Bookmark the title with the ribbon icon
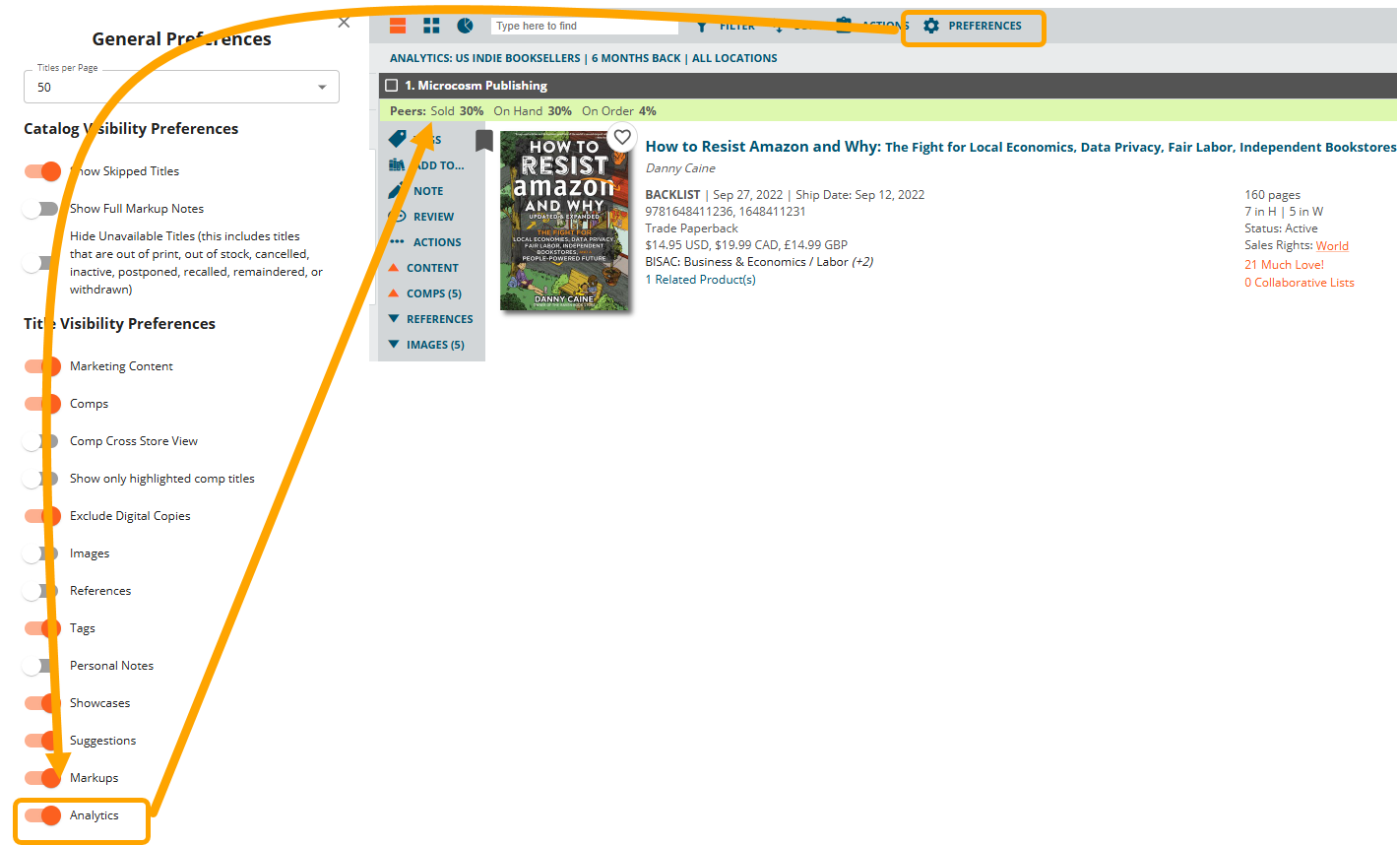The width and height of the screenshot is (1397, 845). (x=483, y=141)
